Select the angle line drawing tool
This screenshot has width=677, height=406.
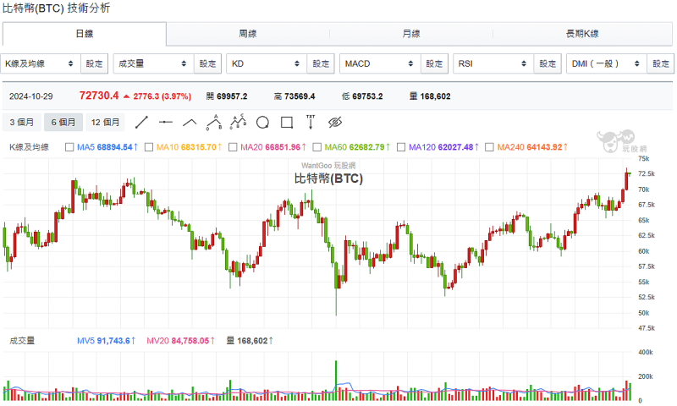(190, 122)
